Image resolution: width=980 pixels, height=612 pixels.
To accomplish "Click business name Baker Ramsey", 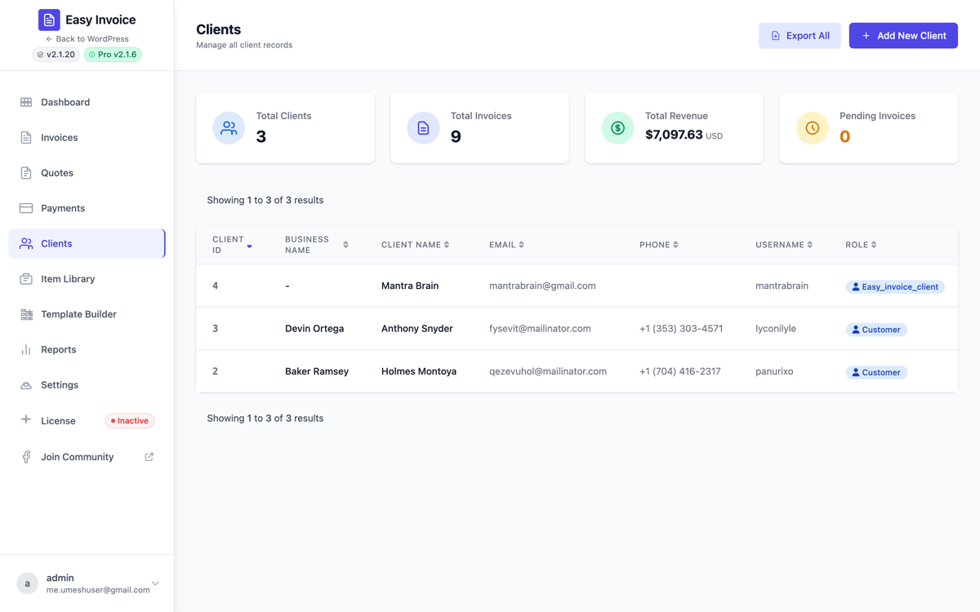I will (317, 371).
